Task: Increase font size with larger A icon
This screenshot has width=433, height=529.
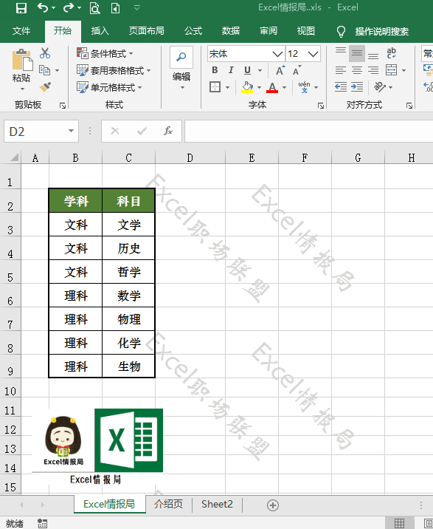Action: pyautogui.click(x=280, y=70)
